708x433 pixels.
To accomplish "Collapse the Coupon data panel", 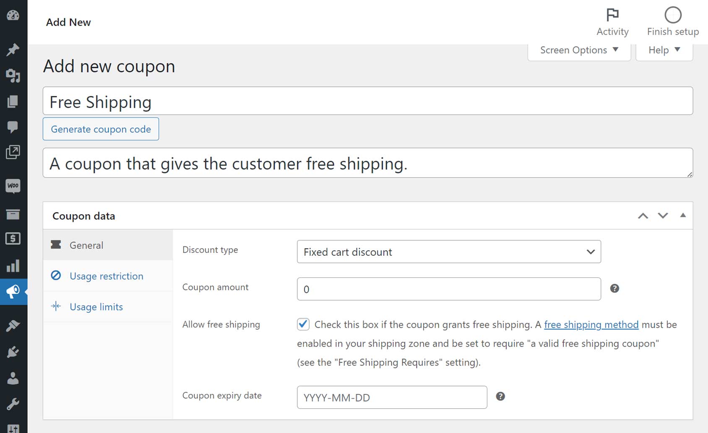I will [x=683, y=216].
